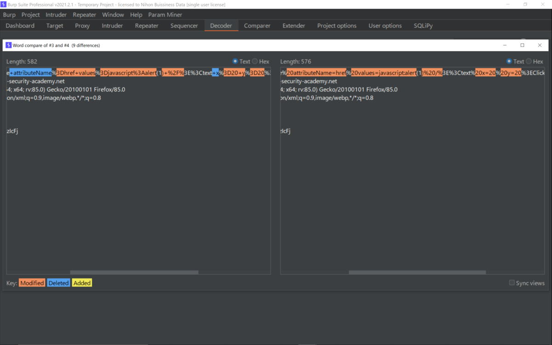Switch to the User options tab
The width and height of the screenshot is (552, 345).
pyautogui.click(x=385, y=26)
